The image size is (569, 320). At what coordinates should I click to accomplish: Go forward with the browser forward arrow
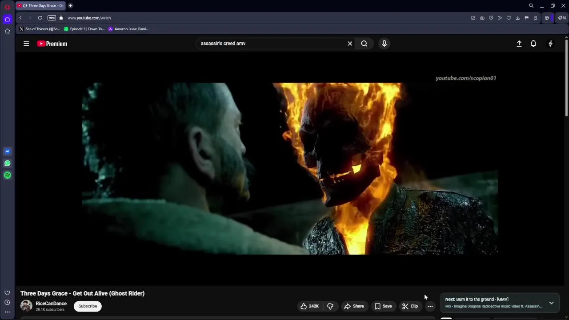click(30, 18)
